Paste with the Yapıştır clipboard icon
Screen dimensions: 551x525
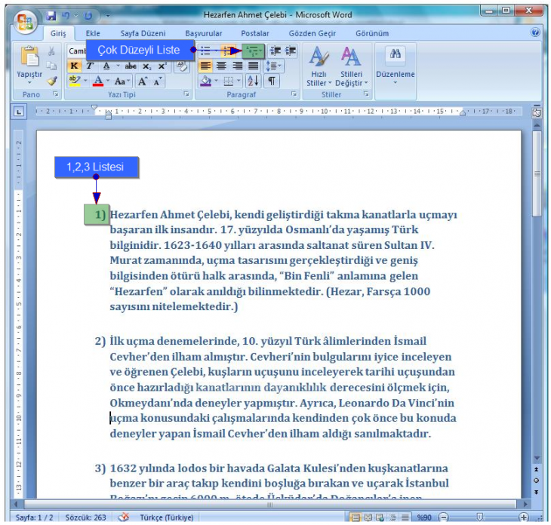(29, 56)
